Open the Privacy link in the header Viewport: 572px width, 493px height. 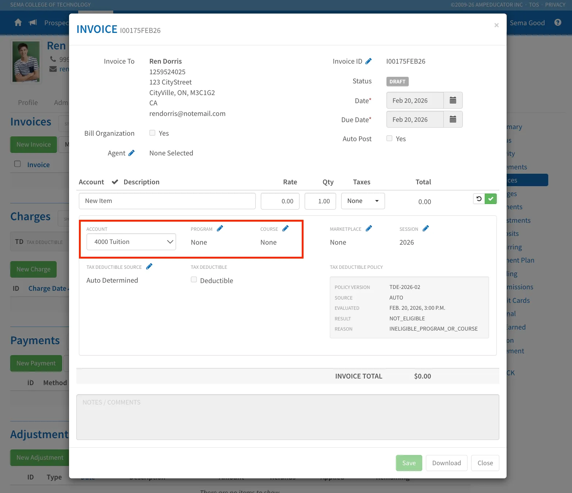click(555, 5)
